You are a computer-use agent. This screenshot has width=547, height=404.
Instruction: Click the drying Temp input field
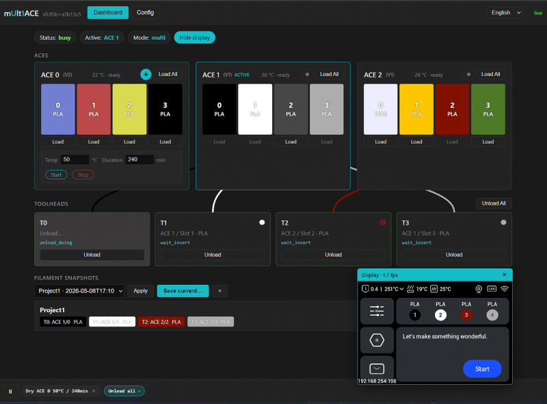pos(75,160)
